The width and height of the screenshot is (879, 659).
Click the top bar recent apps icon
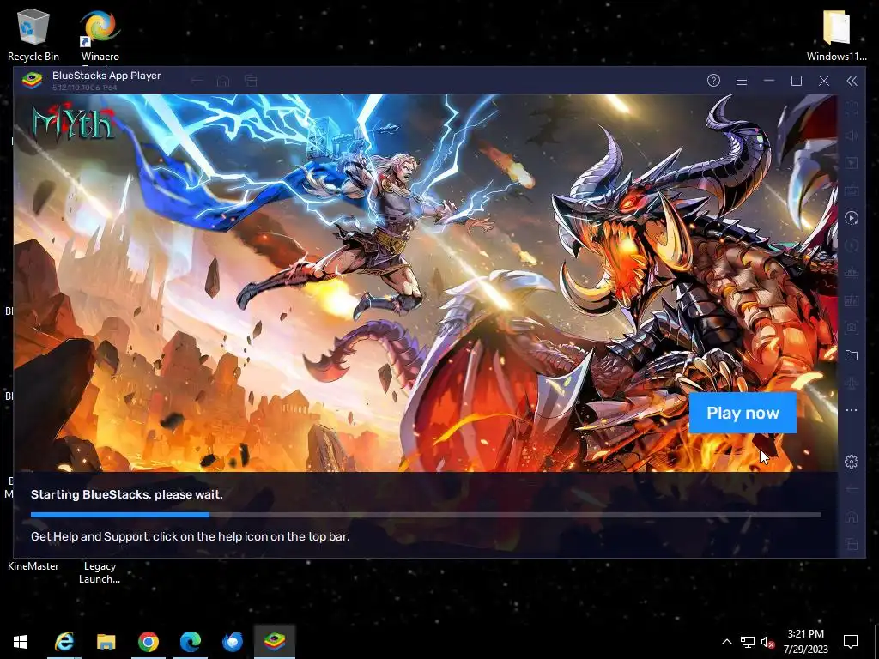coord(251,81)
